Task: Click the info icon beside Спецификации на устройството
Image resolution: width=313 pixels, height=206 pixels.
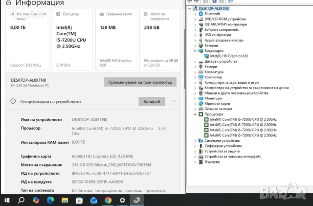Action: pos(13,101)
